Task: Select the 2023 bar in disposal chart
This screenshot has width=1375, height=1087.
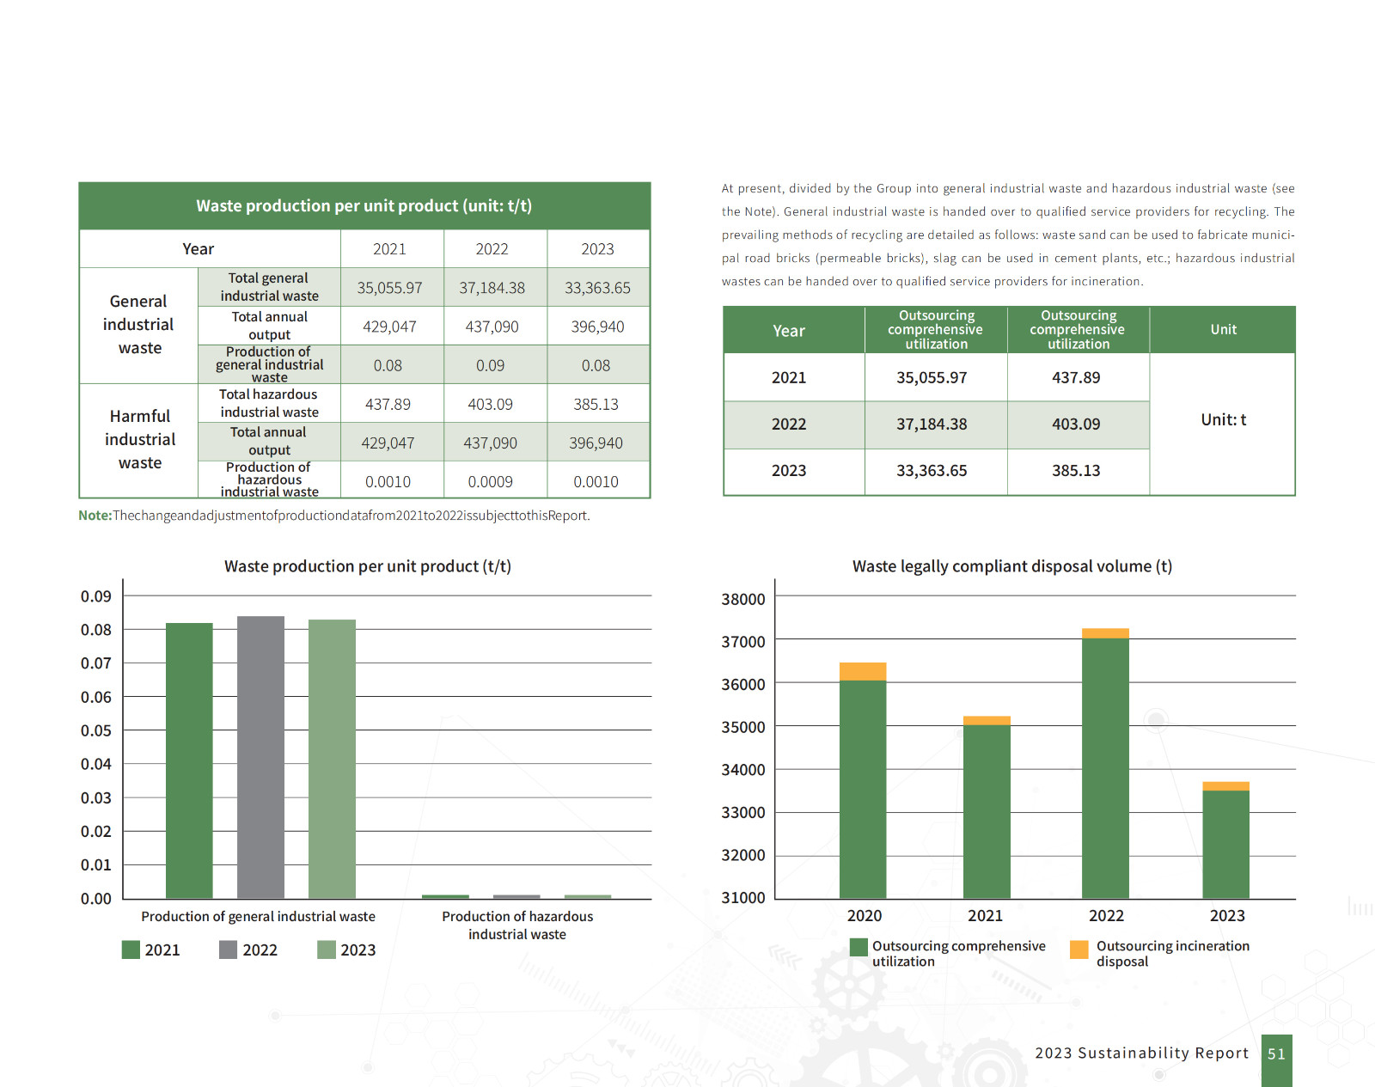Action: click(x=1225, y=842)
